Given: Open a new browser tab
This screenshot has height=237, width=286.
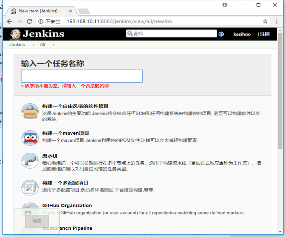Looking at the screenshot, I should point(83,11).
